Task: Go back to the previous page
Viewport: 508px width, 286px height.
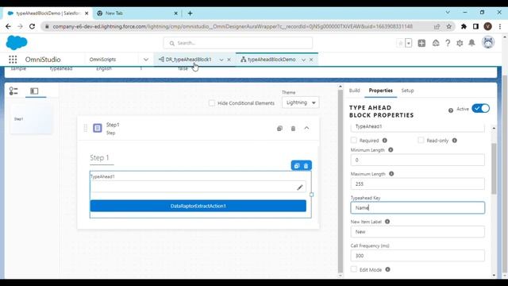Action: (x=8, y=26)
